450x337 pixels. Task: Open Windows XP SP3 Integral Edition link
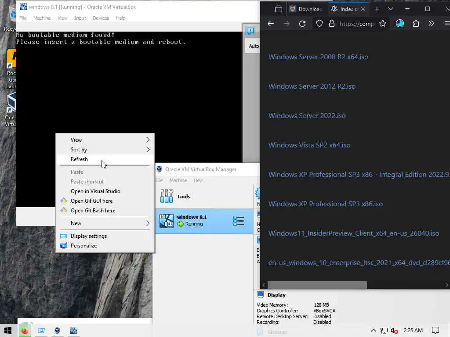359,175
